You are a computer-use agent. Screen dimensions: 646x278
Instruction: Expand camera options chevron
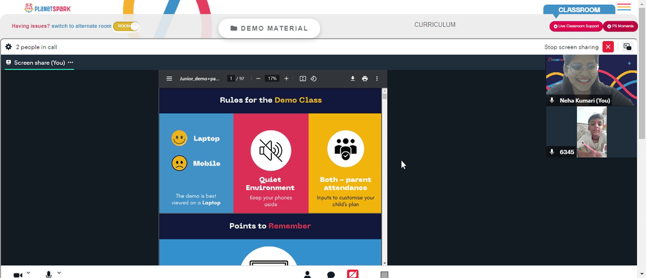tap(28, 273)
